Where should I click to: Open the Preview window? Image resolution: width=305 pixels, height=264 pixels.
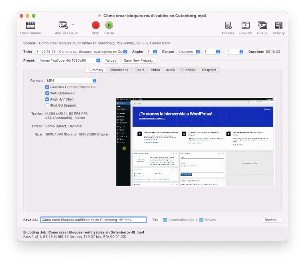click(x=246, y=25)
